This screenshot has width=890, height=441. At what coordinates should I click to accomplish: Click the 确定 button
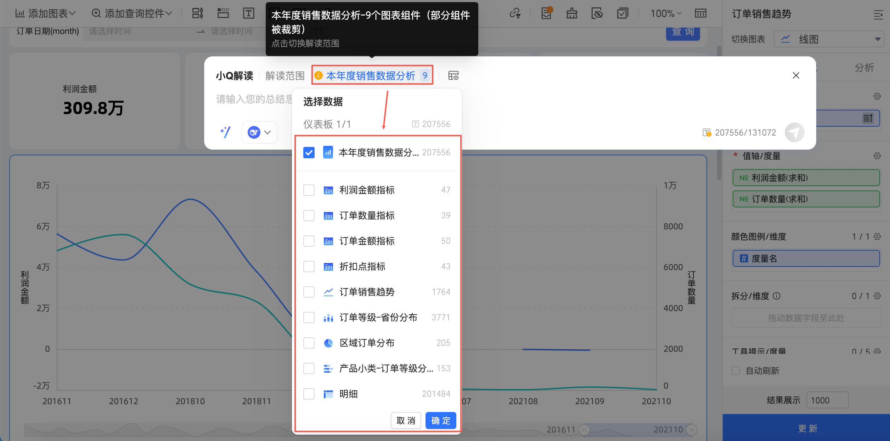(440, 420)
